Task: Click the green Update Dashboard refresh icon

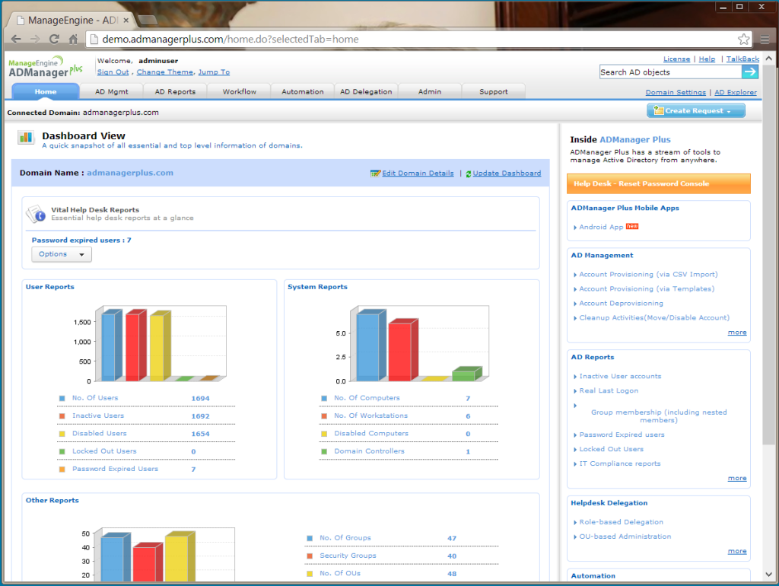Action: pyautogui.click(x=469, y=174)
